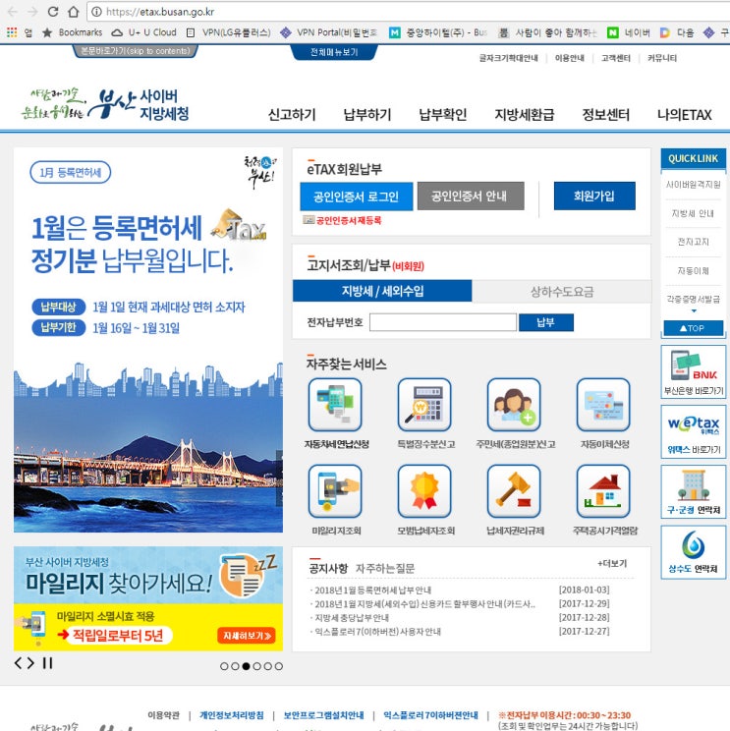This screenshot has width=730, height=731.
Task: Open 구·군청 연락처 building icon
Action: (694, 492)
